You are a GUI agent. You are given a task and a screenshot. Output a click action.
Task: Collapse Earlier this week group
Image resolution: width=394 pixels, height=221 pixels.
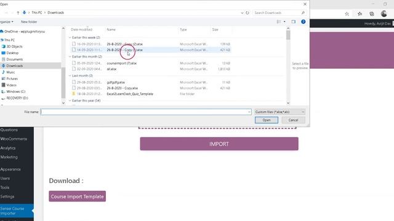point(70,37)
